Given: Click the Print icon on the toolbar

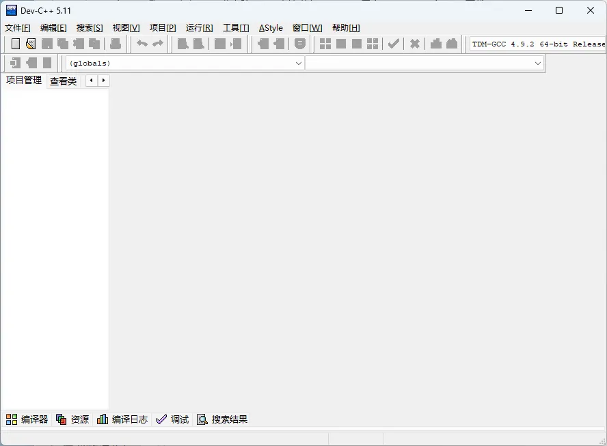Looking at the screenshot, I should pyautogui.click(x=115, y=44).
